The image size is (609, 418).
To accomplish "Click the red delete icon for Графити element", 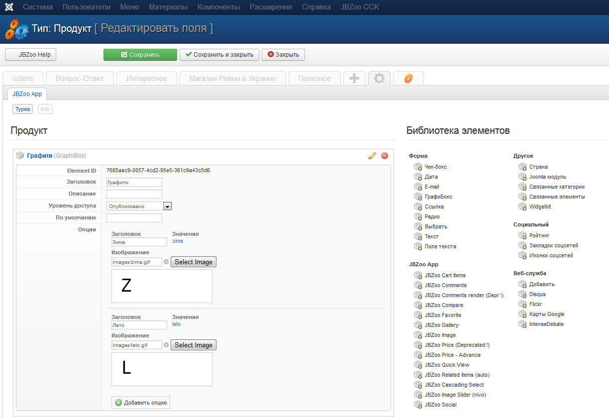I will 385,156.
